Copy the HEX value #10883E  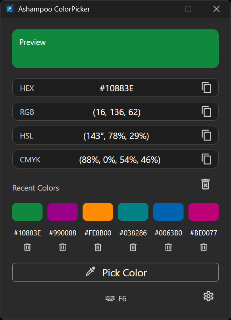pyautogui.click(x=206, y=88)
